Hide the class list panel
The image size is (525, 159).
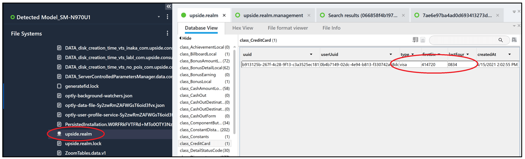coord(185,38)
